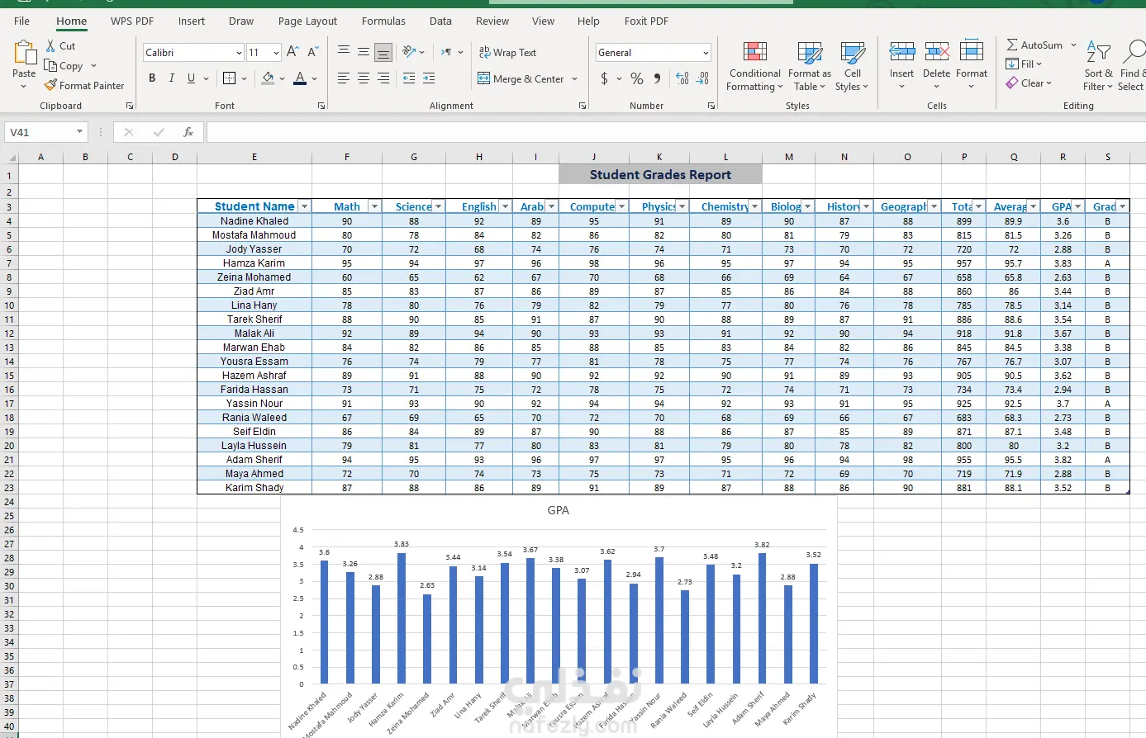Screen dimensions: 1146x738
Task: Click the Fill Color paint bucket
Action: point(268,78)
